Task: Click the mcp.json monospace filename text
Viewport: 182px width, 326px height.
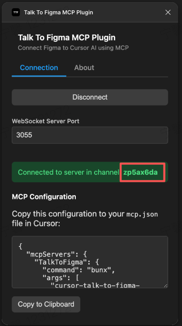Action: pos(142,214)
